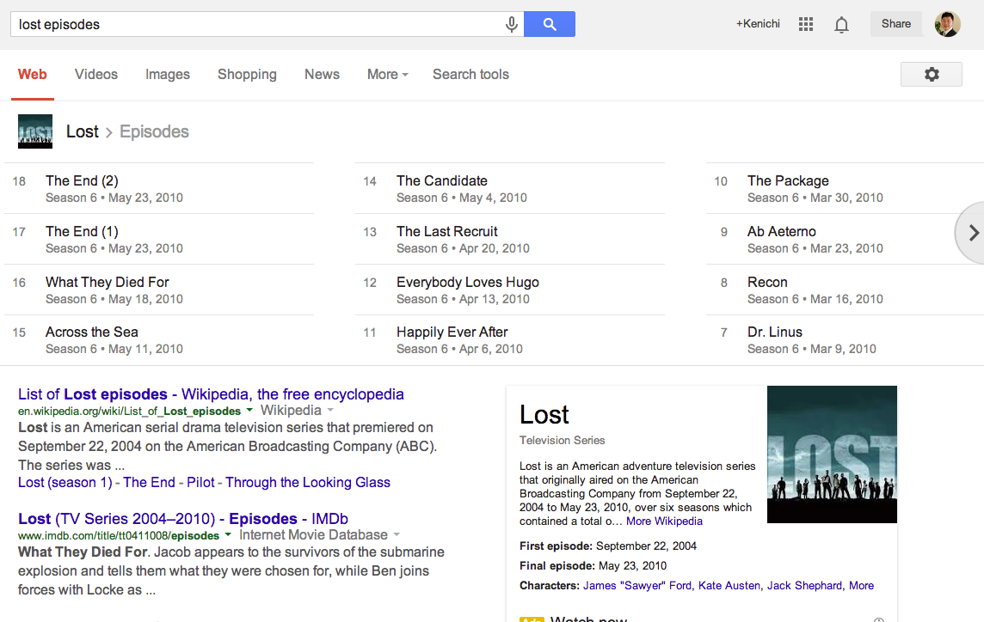Click the 'Lost' knowledge panel title
Viewport: 984px width, 622px height.
click(544, 414)
